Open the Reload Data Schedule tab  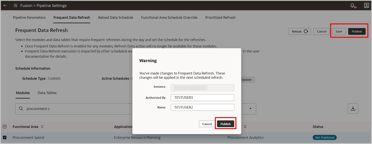pyautogui.click(x=116, y=17)
